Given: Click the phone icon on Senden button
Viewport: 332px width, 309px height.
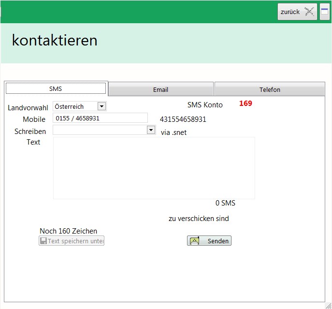Looking at the screenshot, I should [194, 241].
